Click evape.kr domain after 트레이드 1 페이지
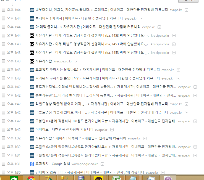 [x=131, y=18]
